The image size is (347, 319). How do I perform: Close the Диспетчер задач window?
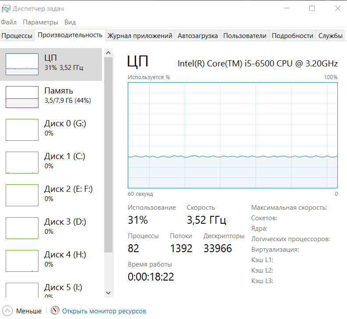tap(338, 8)
